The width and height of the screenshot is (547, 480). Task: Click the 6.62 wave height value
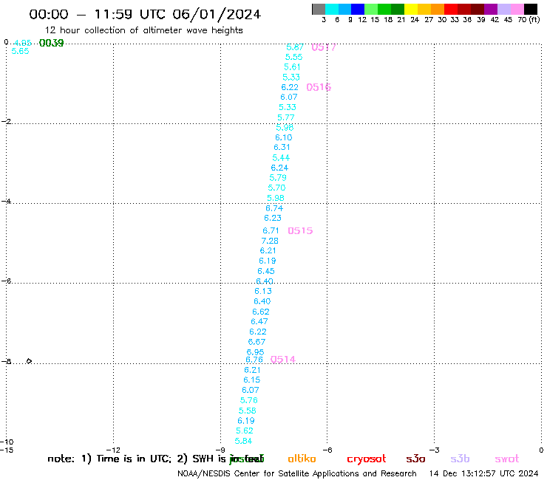click(x=261, y=312)
